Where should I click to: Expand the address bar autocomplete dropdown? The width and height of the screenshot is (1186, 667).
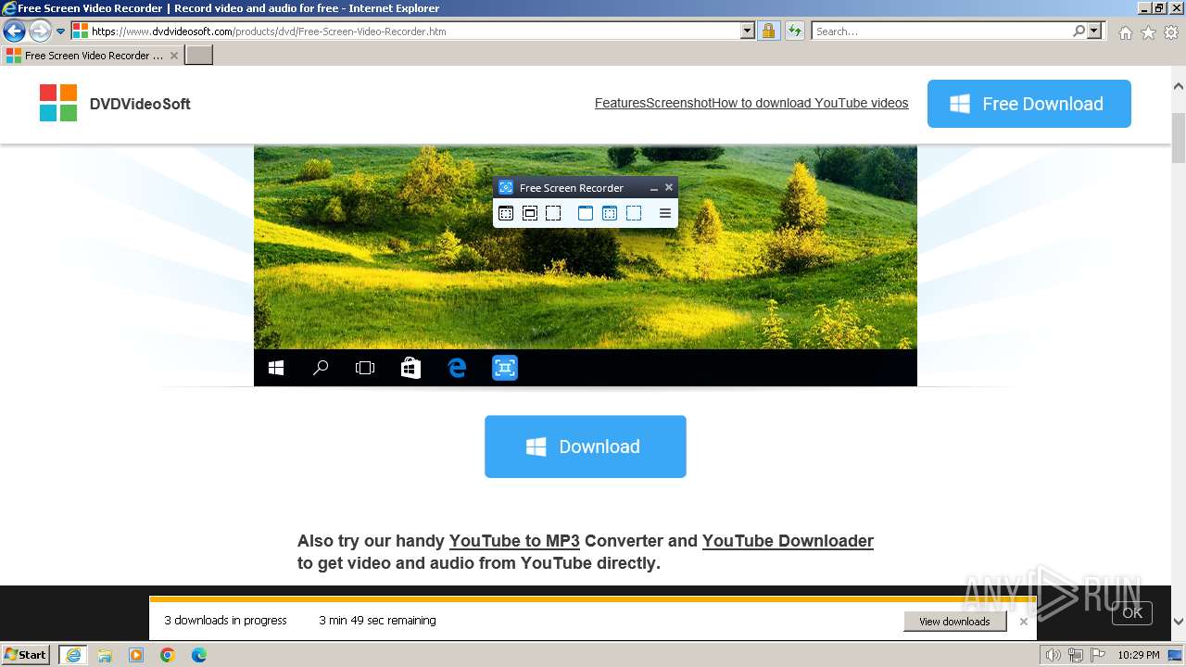point(748,31)
